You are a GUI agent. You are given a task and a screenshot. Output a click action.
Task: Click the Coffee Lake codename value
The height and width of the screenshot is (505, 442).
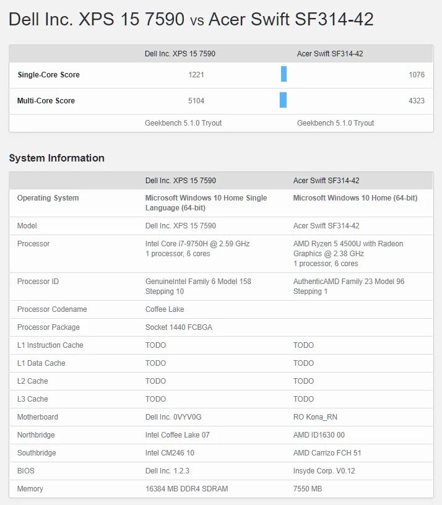165,309
